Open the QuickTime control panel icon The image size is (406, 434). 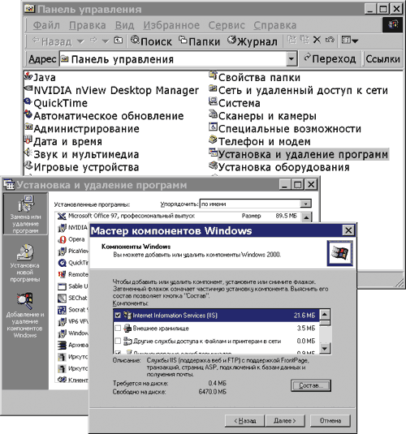point(56,103)
